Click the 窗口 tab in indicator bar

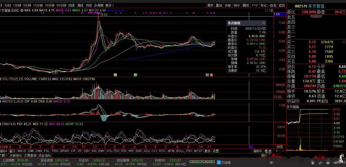pyautogui.click(x=12, y=151)
